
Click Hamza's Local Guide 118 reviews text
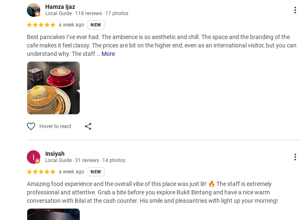[86, 13]
